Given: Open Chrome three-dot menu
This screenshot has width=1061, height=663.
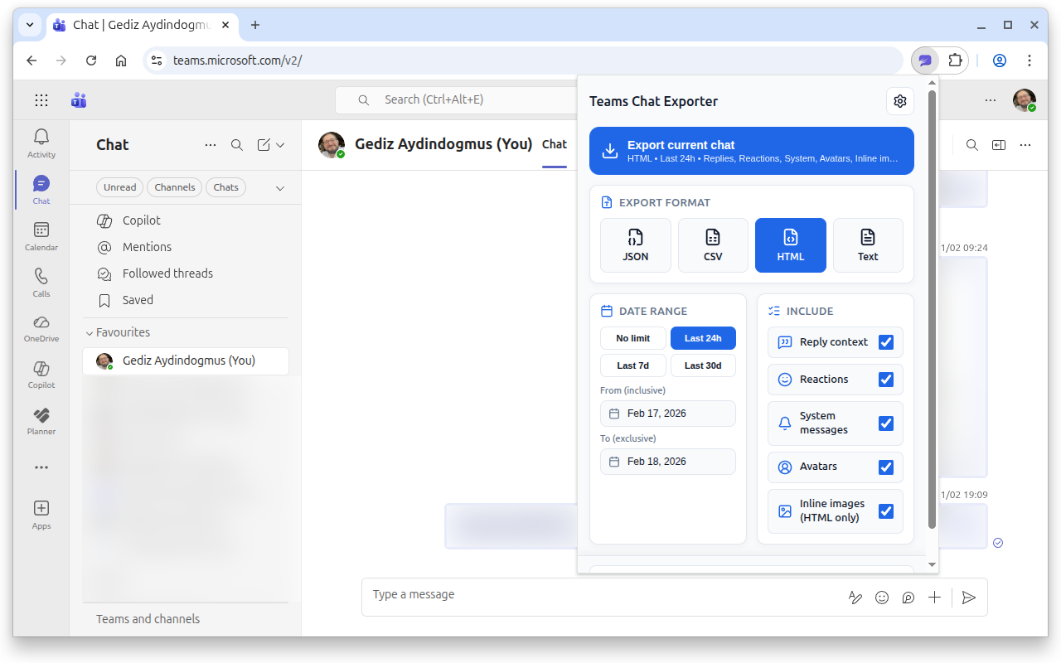Looking at the screenshot, I should click(1030, 60).
